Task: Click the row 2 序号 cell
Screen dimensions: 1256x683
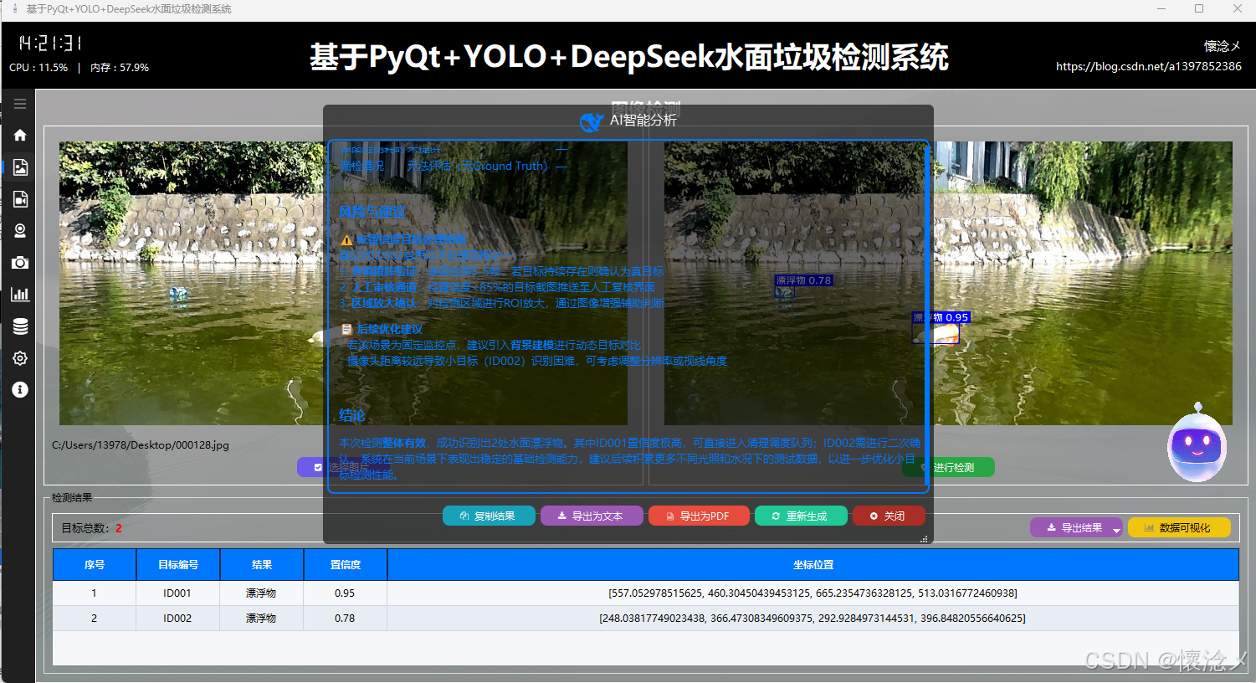Action: (94, 619)
